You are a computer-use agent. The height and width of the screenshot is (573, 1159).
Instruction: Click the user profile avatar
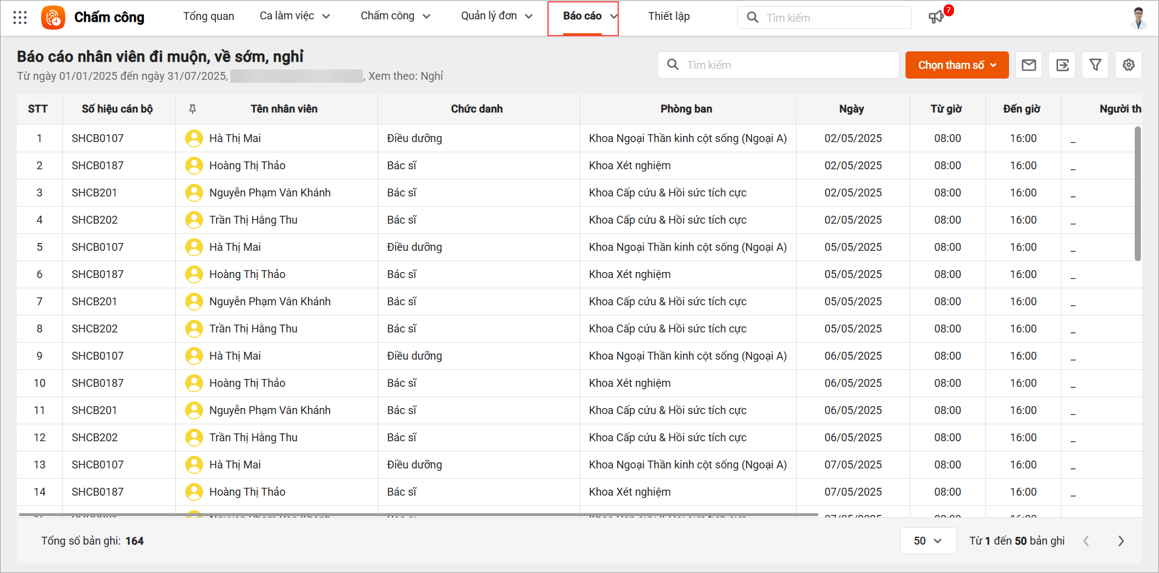tap(1138, 18)
